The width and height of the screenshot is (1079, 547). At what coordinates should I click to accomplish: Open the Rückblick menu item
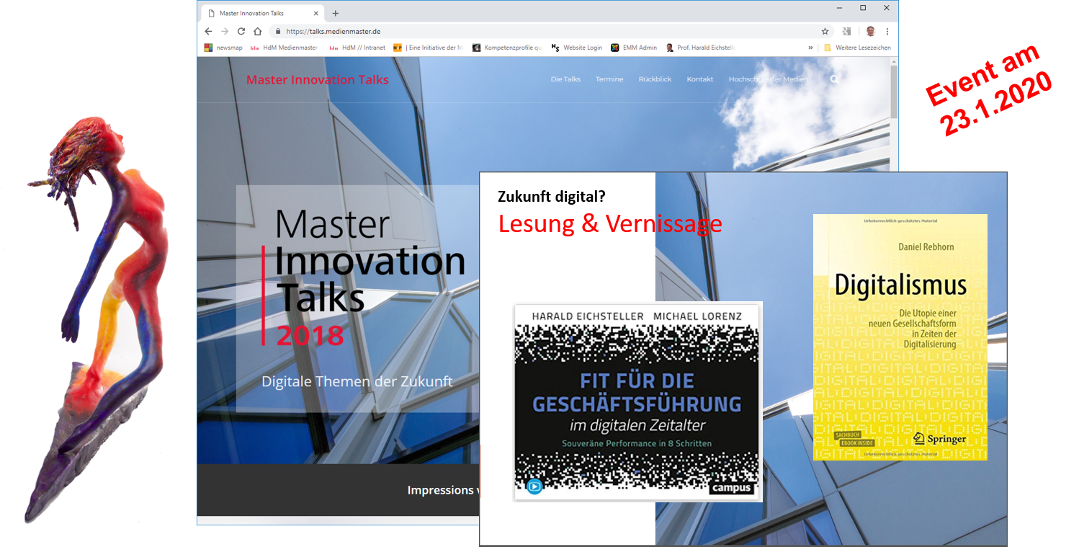click(x=655, y=79)
